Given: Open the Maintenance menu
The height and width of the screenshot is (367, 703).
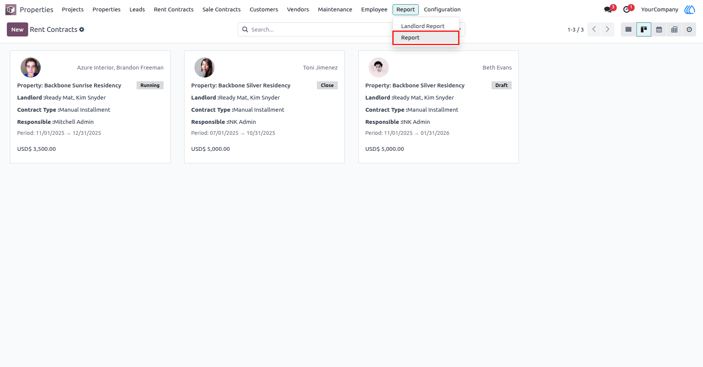Looking at the screenshot, I should coord(335,9).
